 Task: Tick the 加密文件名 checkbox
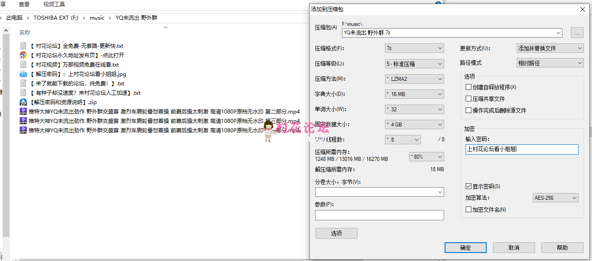[469, 210]
